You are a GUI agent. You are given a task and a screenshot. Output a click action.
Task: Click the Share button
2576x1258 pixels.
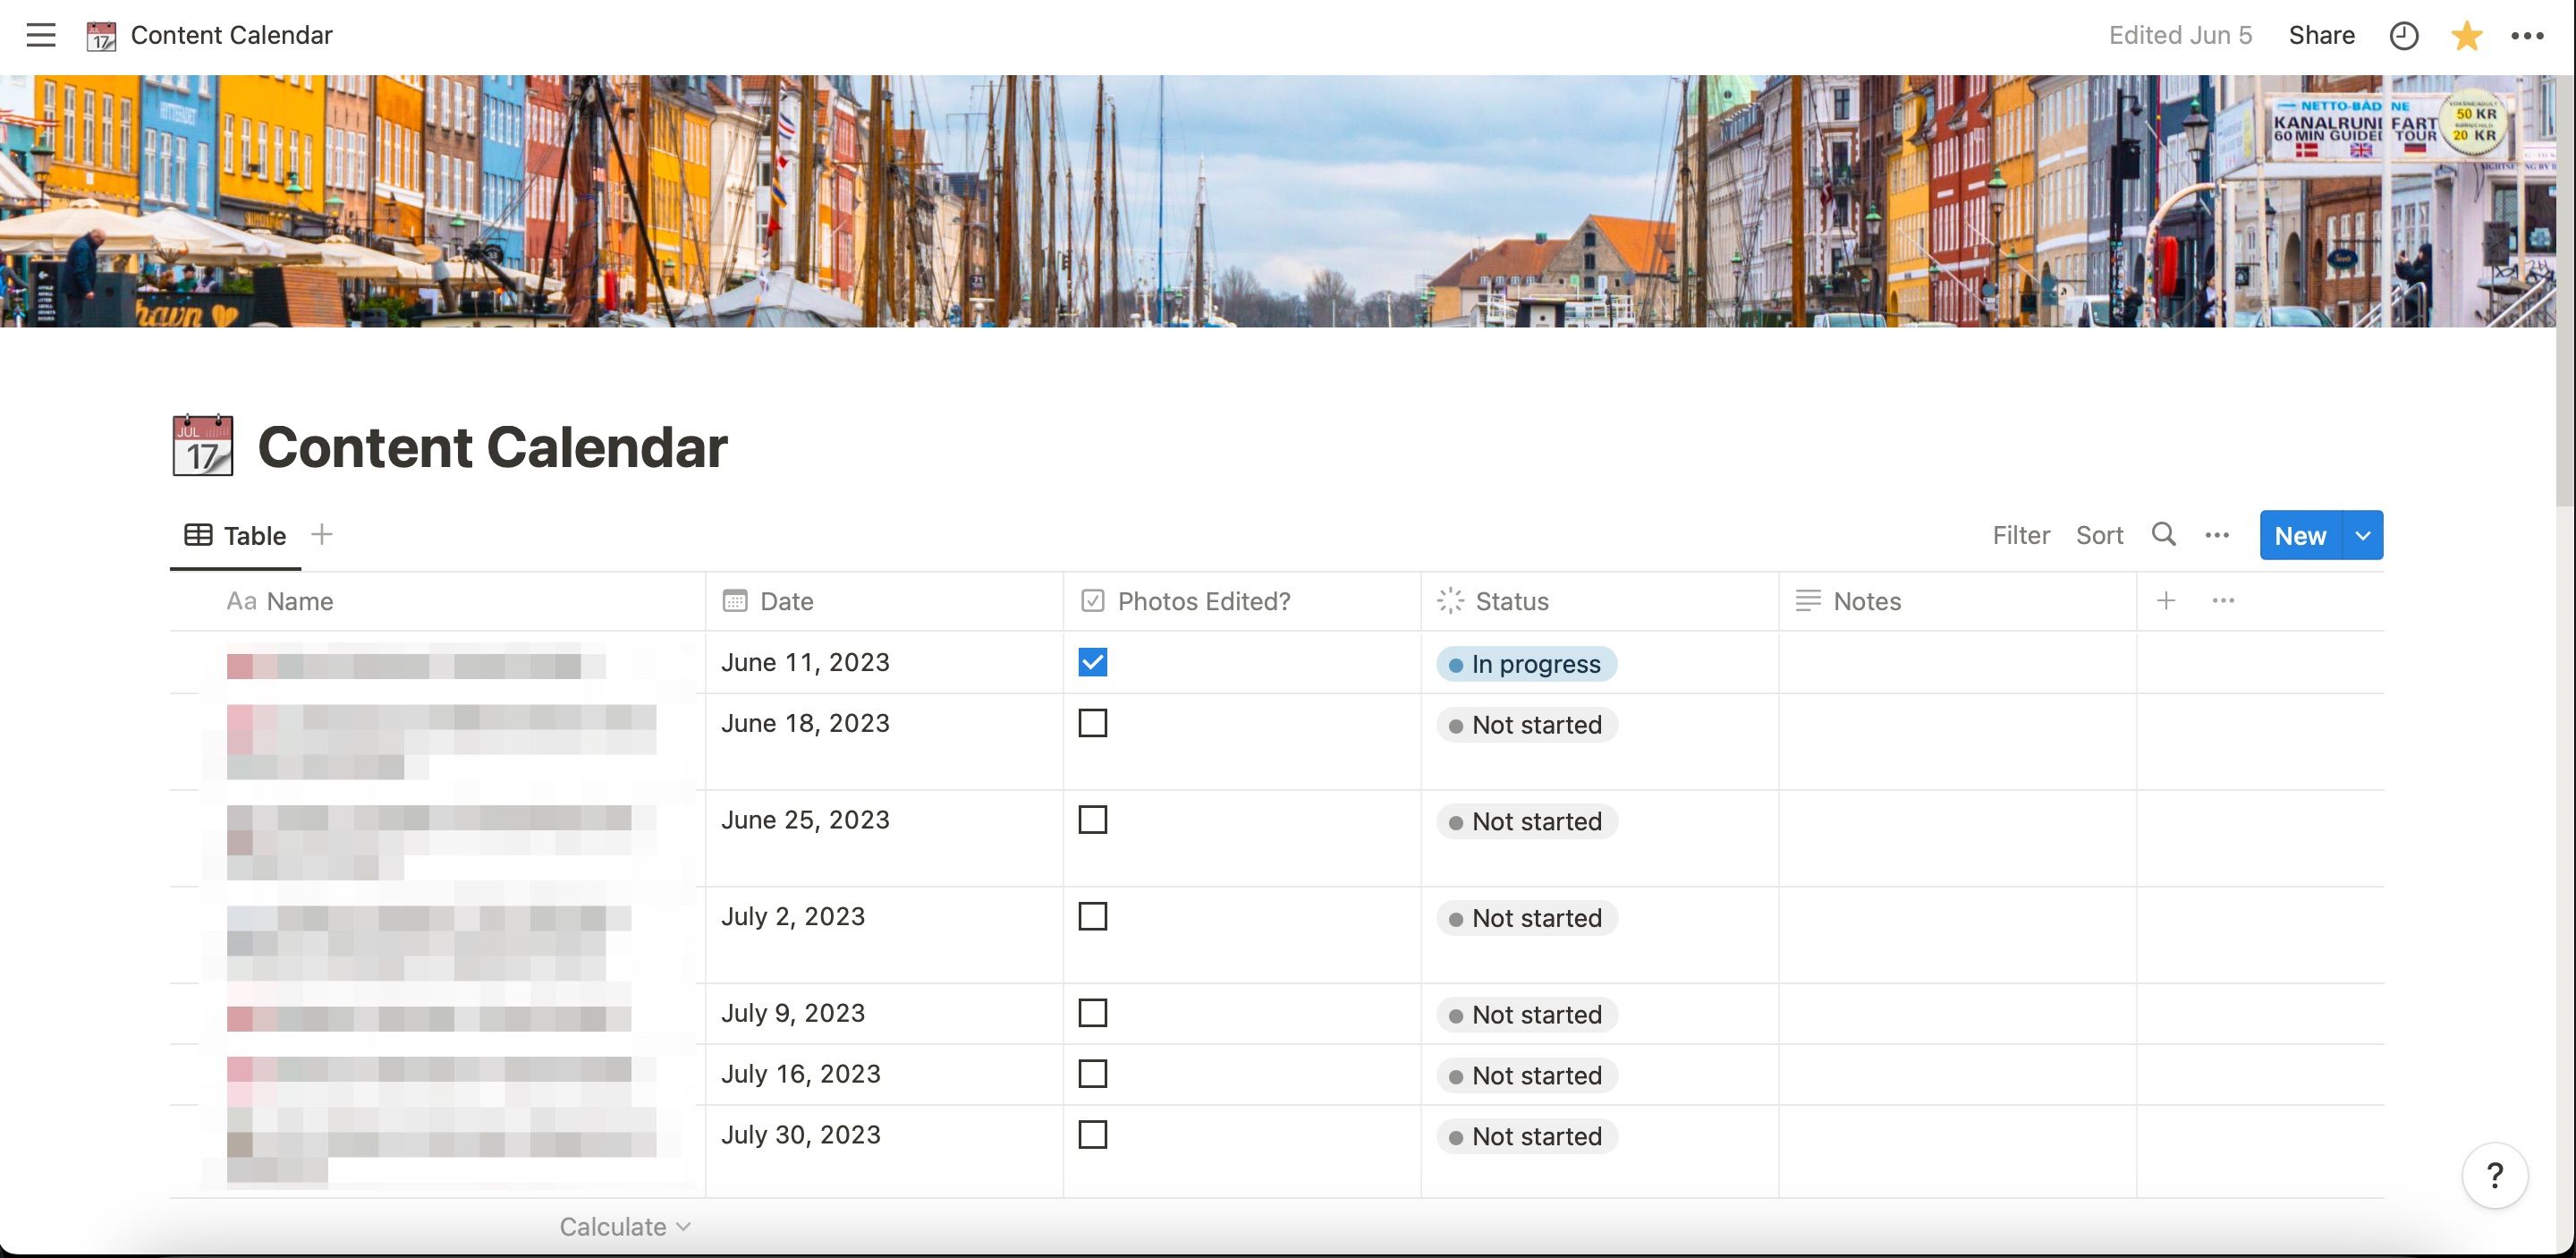coord(2321,35)
